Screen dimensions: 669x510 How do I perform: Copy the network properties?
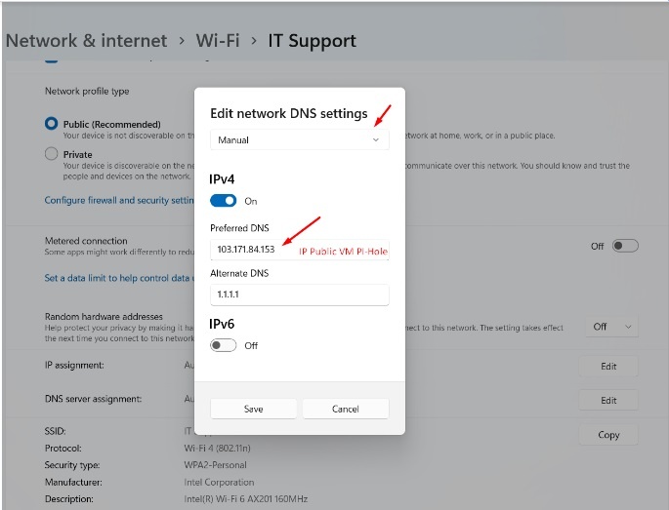608,435
